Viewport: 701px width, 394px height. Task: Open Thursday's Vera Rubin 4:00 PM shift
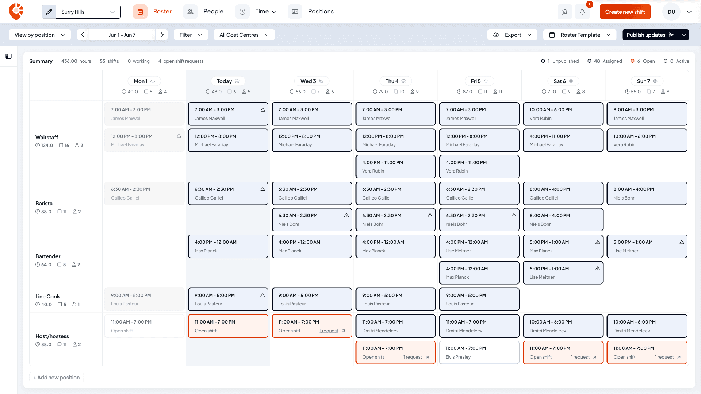coord(395,167)
